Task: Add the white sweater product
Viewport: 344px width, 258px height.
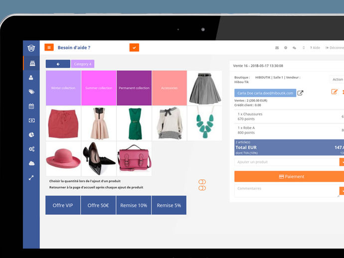Action: pyautogui.click(x=170, y=124)
